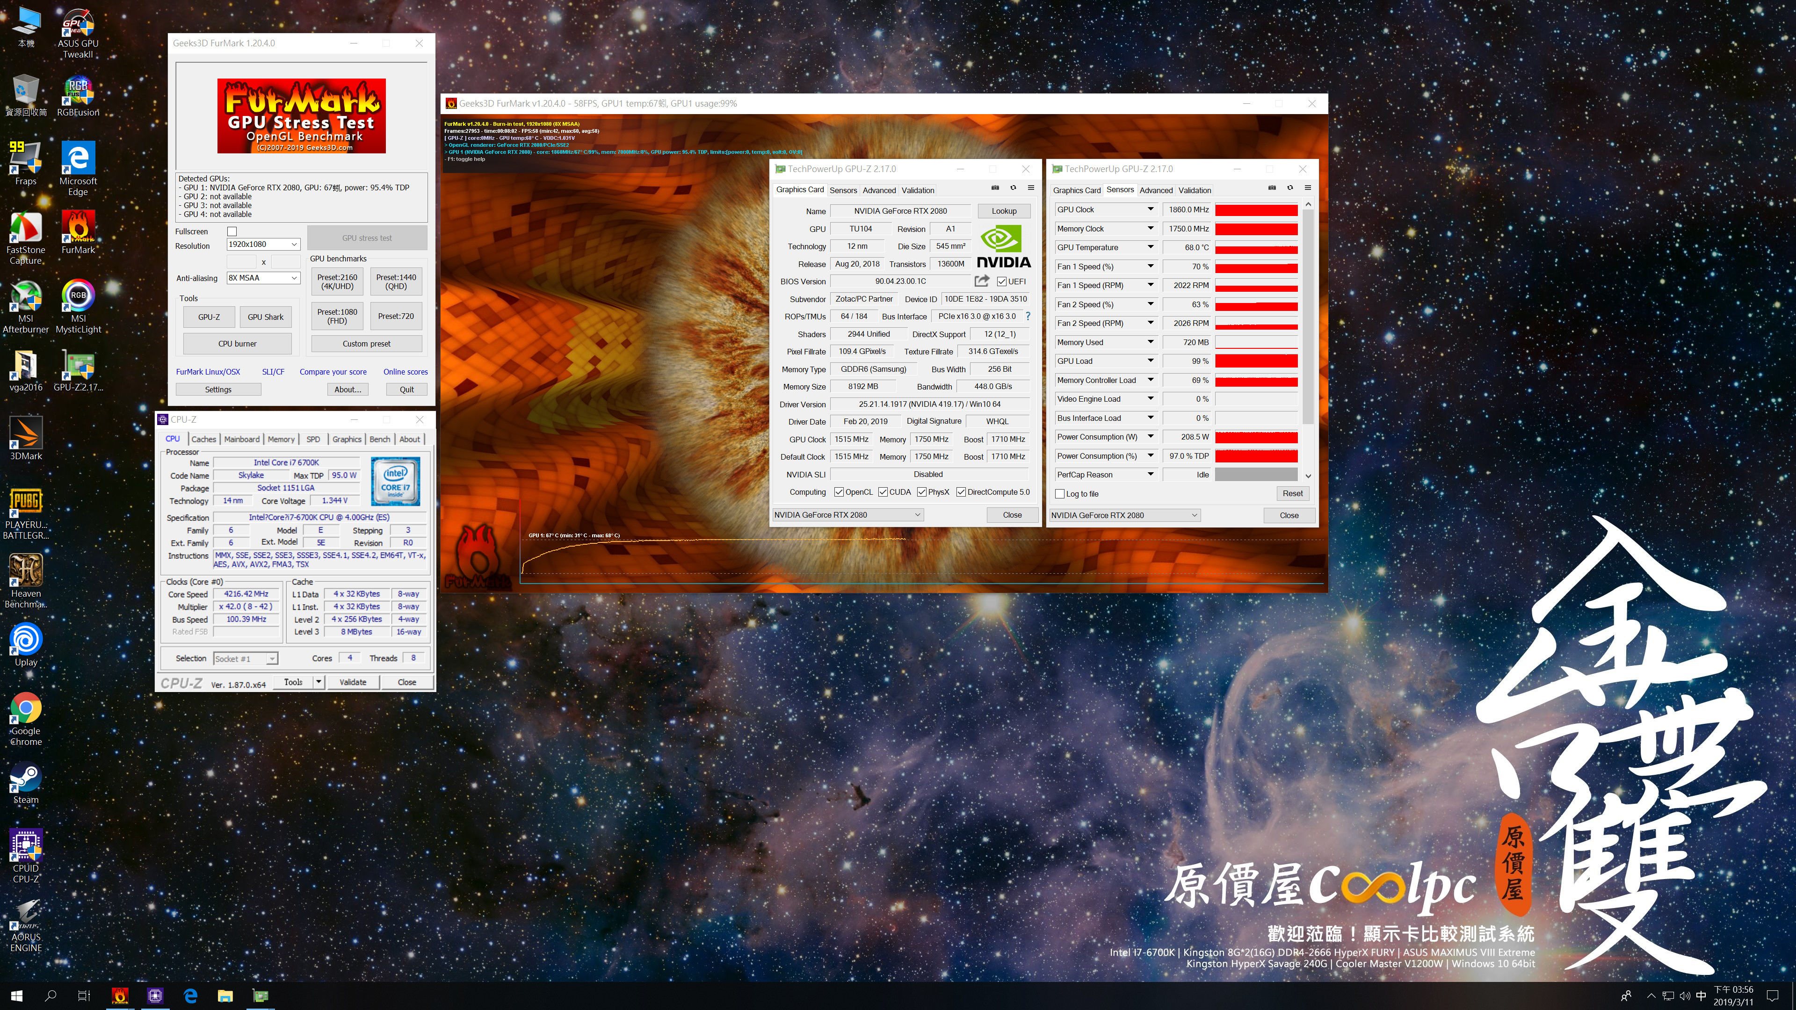This screenshot has height=1010, width=1796.
Task: Open the MSI MysticLight desktop icon
Action: pos(78,307)
